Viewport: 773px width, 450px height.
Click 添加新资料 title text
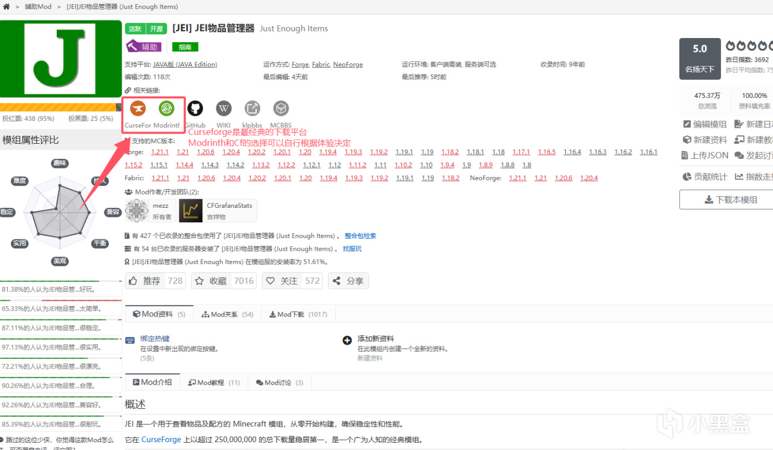coord(376,339)
